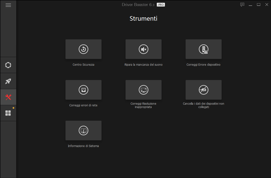Click the Driver Booster 6.3 title text
The width and height of the screenshot is (271, 178).
coord(138,5)
